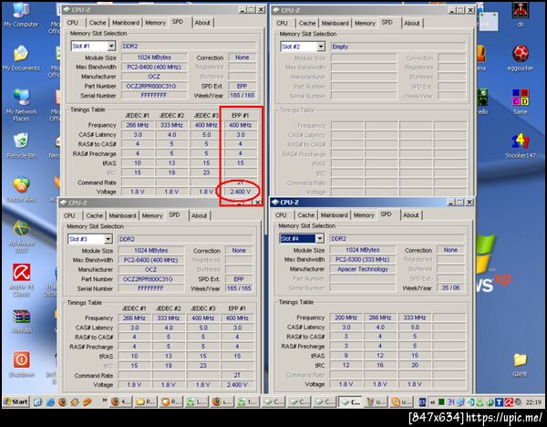
Task: Open the Start menu
Action: pyautogui.click(x=15, y=401)
